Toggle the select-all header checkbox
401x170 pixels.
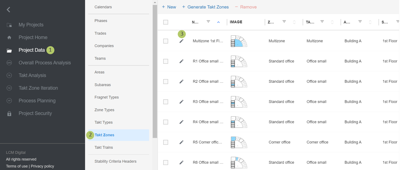(x=166, y=22)
